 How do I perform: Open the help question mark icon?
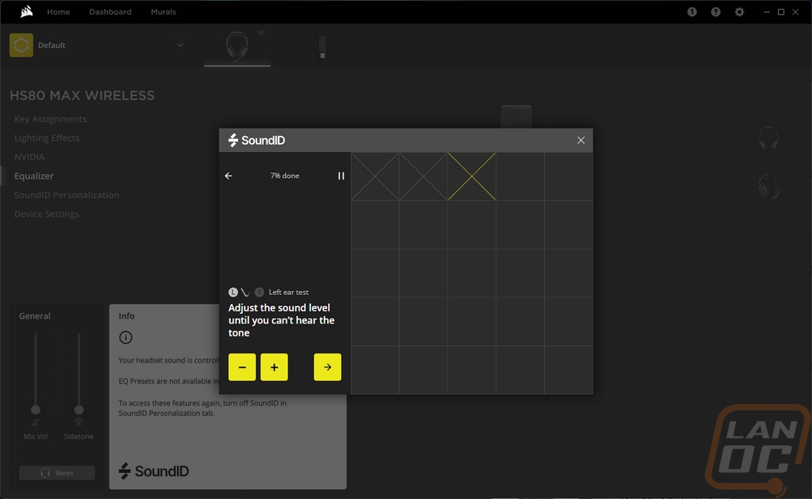(715, 12)
